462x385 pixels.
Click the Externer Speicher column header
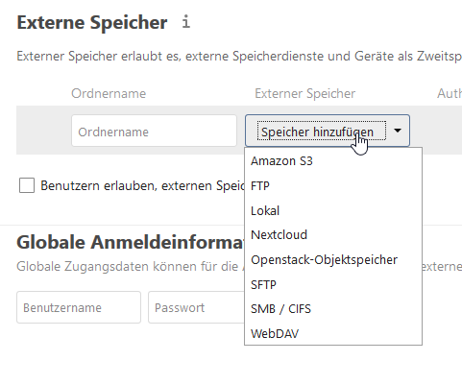pos(304,93)
